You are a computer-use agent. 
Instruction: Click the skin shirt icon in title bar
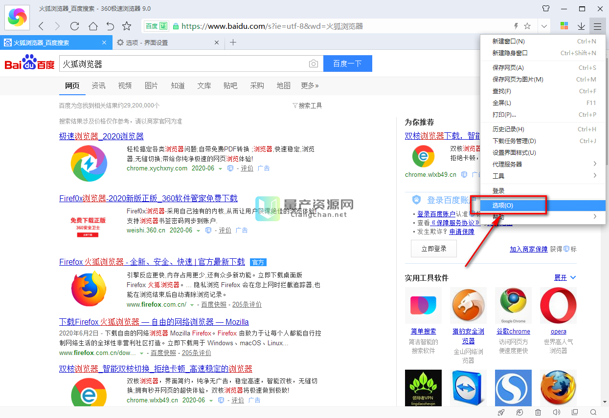pos(546,9)
